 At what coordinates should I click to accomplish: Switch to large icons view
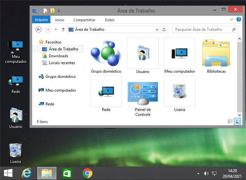(x=237, y=121)
